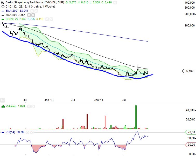Click the closing value C: 6,490
The width and height of the screenshot is (196, 162).
click(107, 2)
